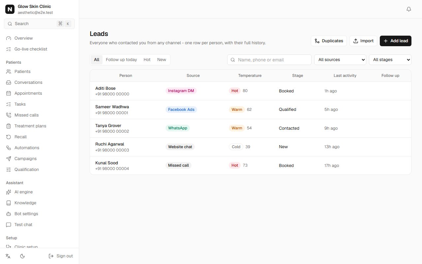This screenshot has height=264, width=422.
Task: Open Treatment plans
Action: pos(39,126)
